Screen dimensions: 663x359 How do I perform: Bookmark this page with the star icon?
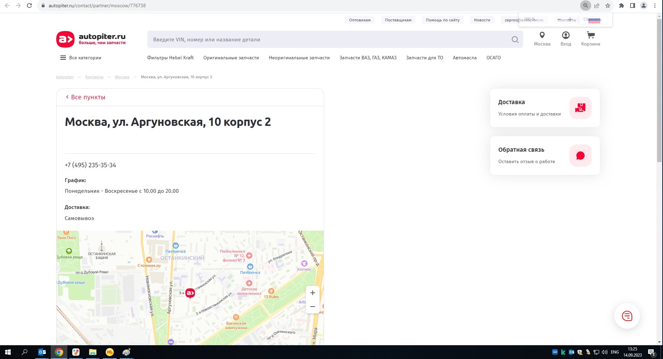click(608, 6)
